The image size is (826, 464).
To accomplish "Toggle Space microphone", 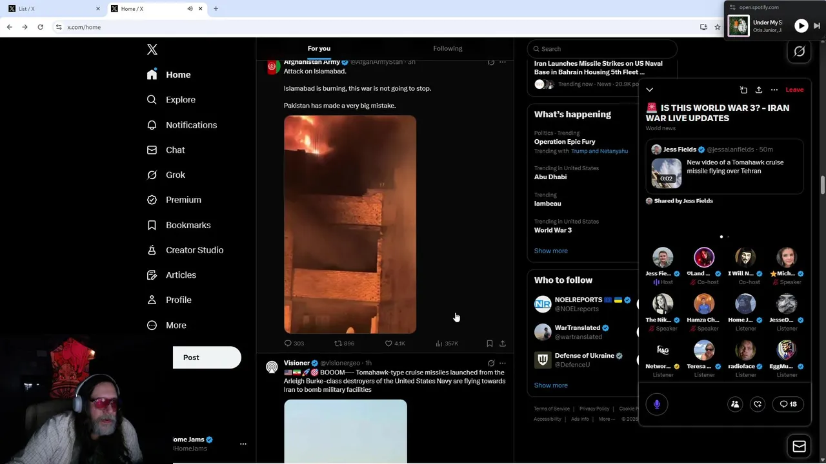I will 657,404.
